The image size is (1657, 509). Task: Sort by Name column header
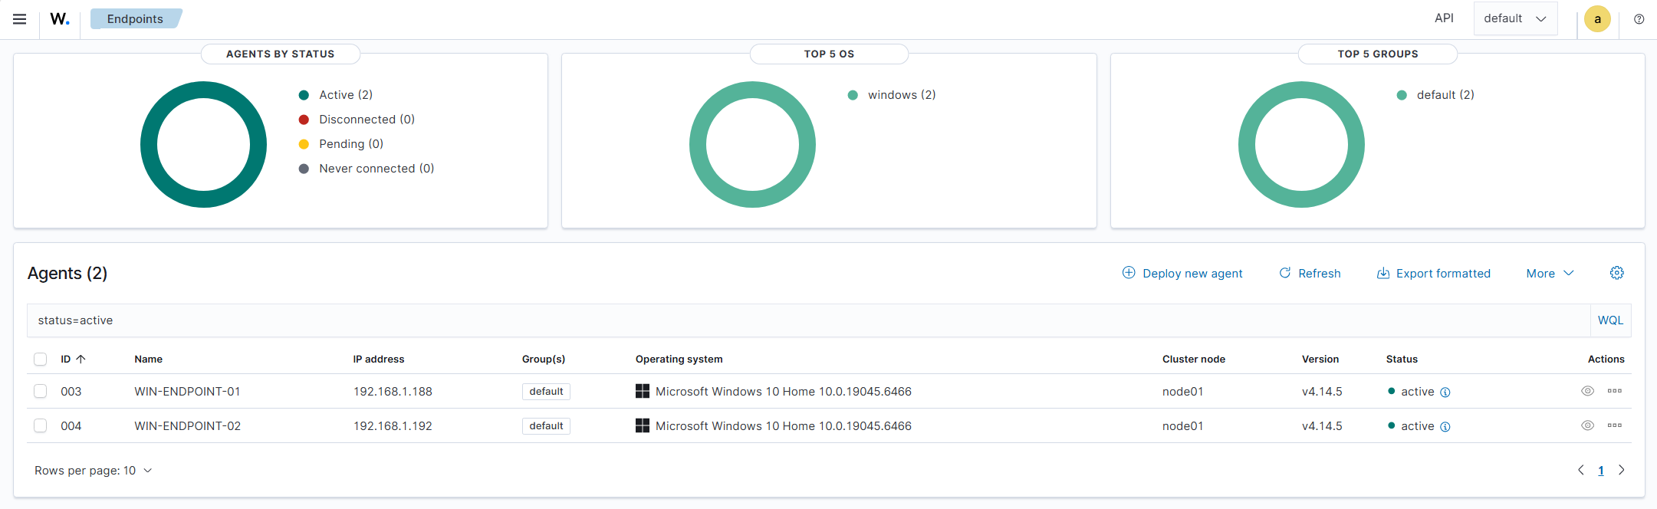[149, 359]
